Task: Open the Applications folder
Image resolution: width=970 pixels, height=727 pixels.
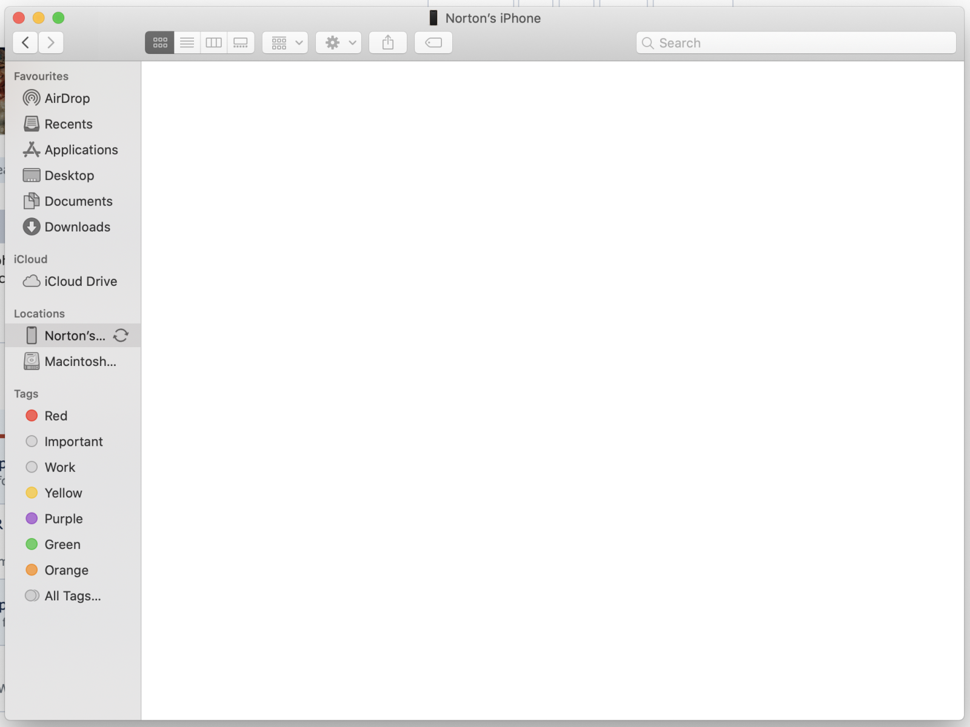Action: coord(73,150)
